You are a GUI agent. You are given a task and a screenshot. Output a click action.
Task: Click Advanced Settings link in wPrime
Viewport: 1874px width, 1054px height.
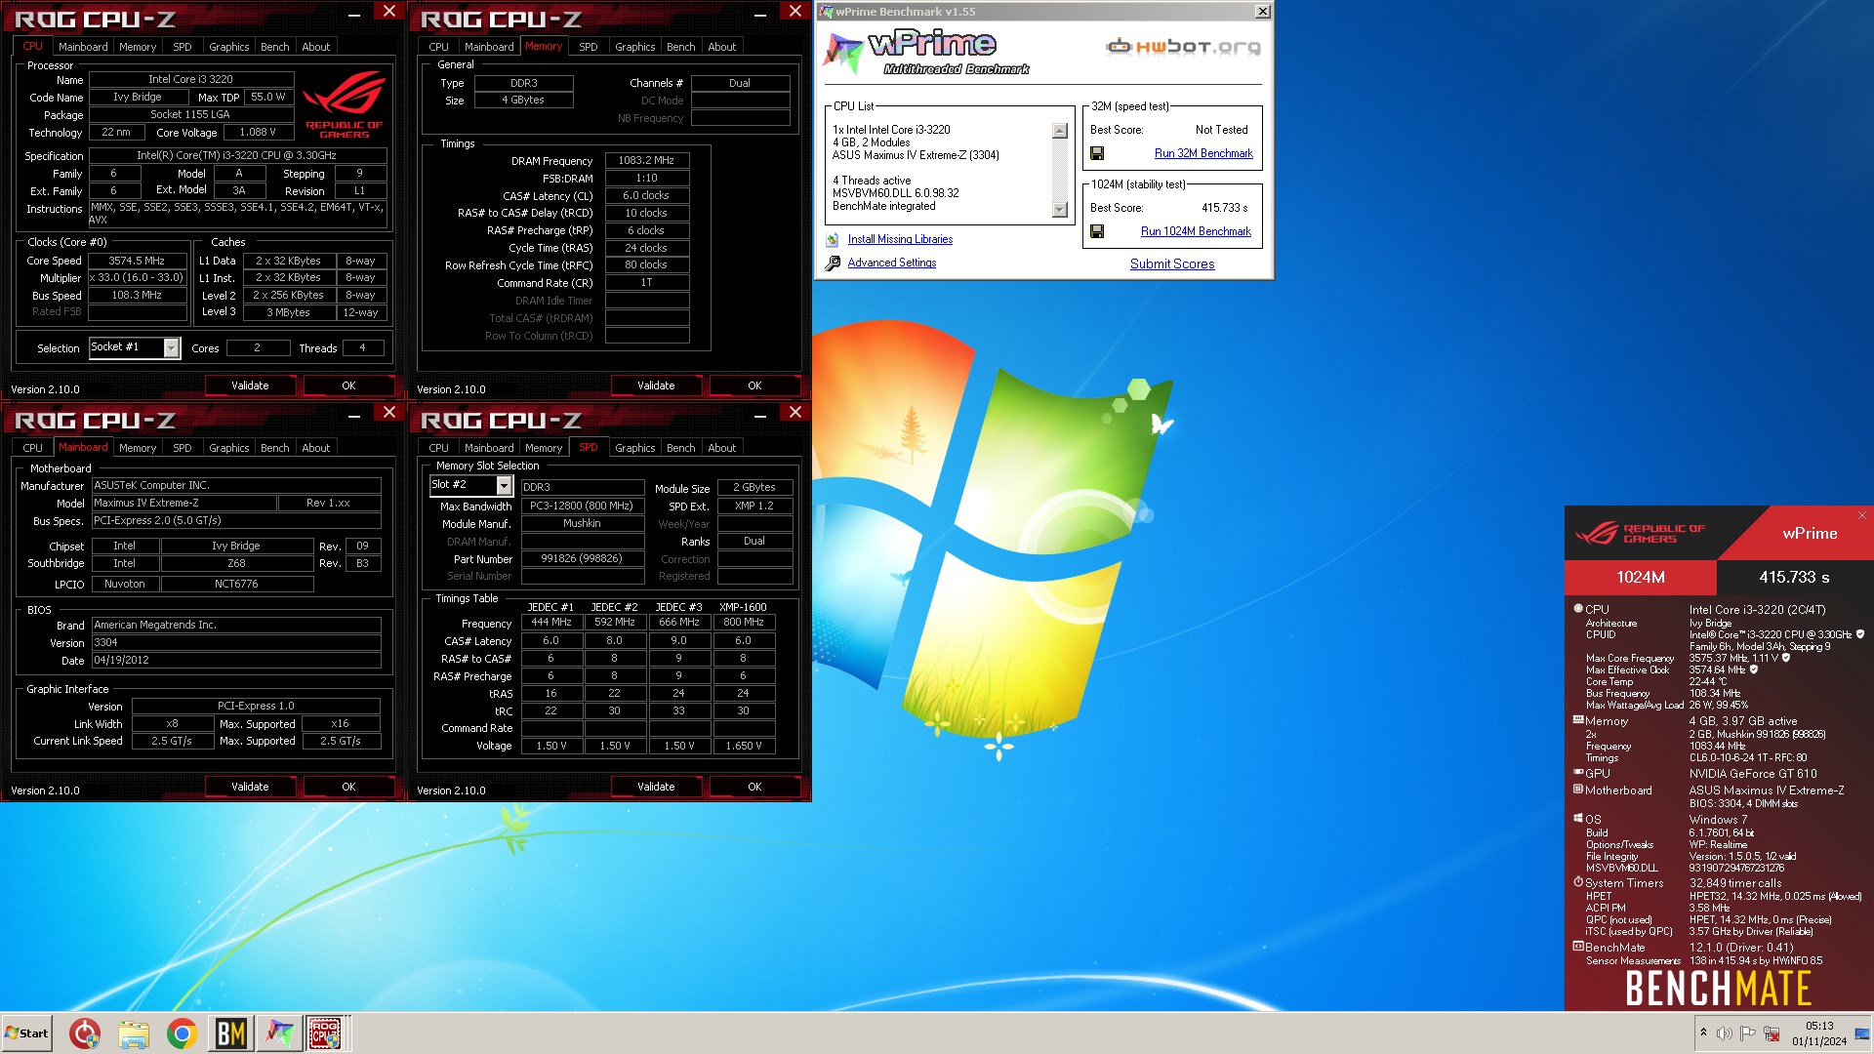coord(892,263)
